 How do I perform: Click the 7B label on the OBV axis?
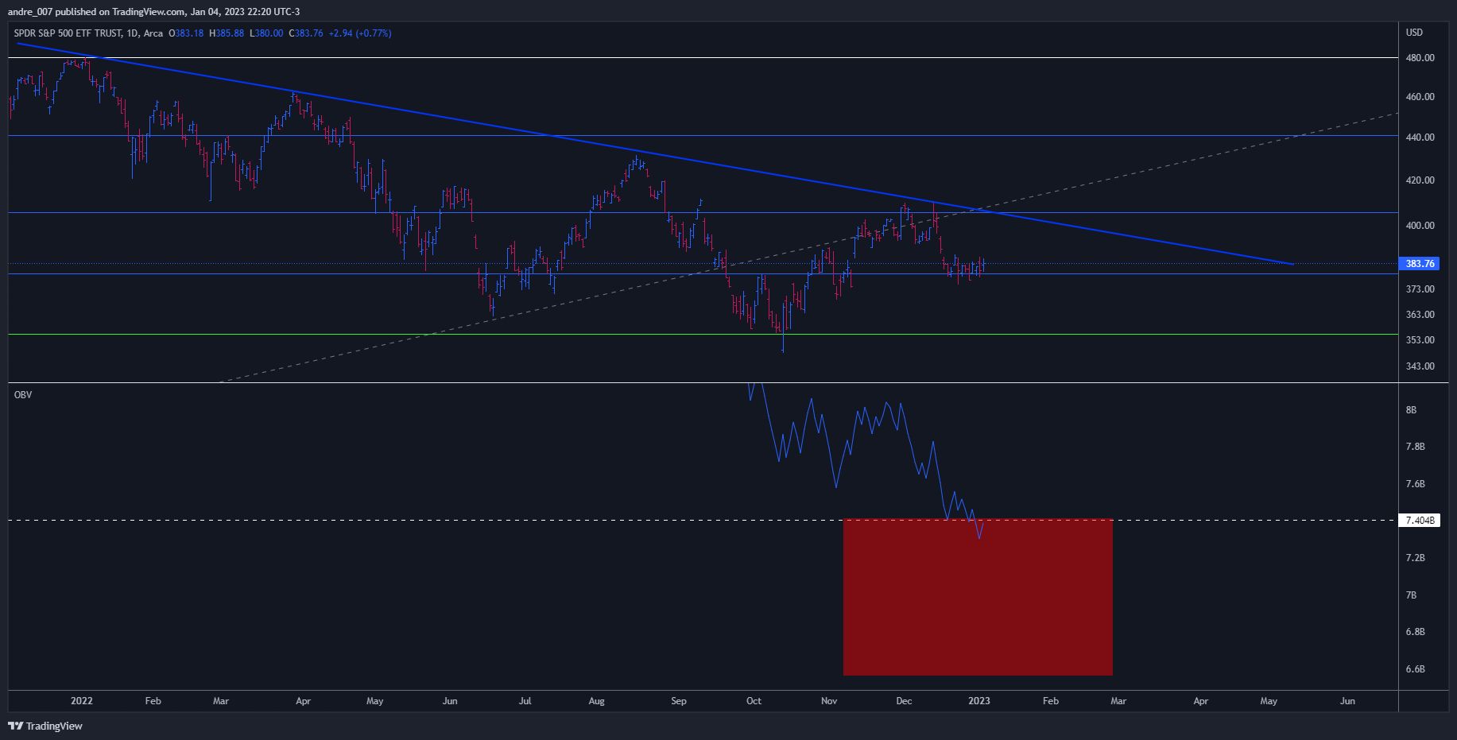[1411, 595]
